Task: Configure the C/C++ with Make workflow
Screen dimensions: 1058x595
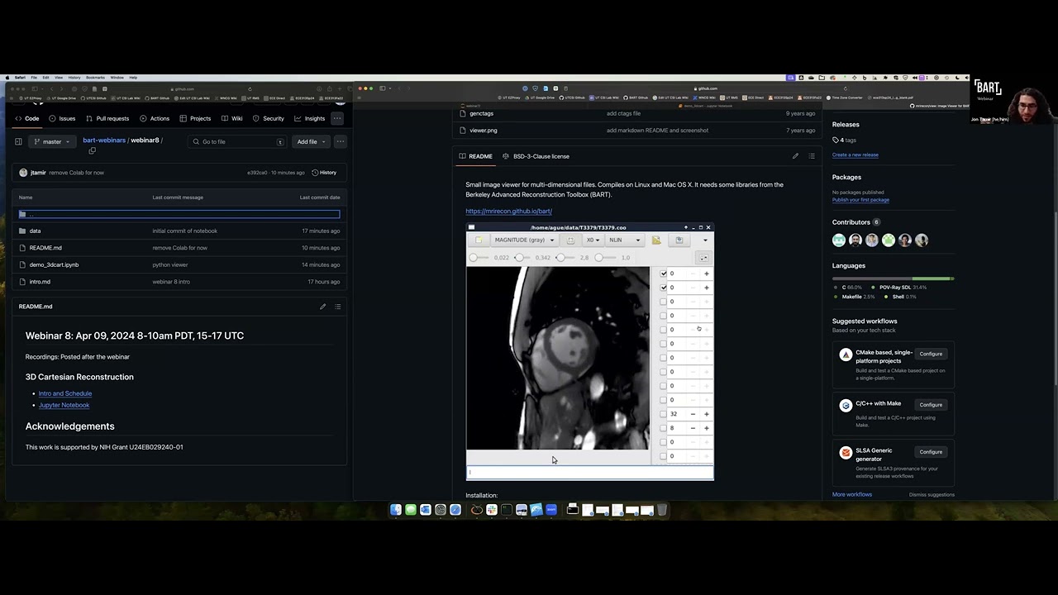Action: pyautogui.click(x=931, y=405)
